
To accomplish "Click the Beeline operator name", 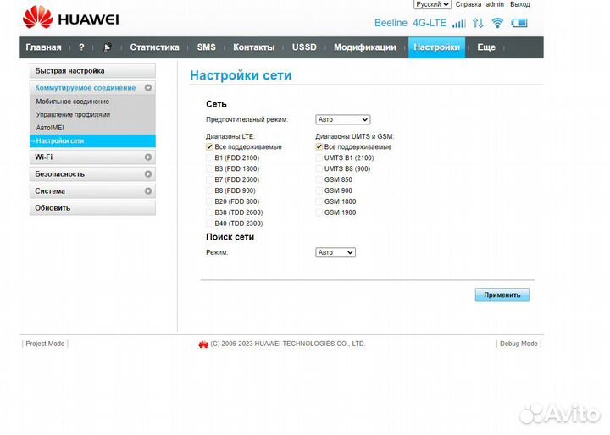I will [x=391, y=23].
